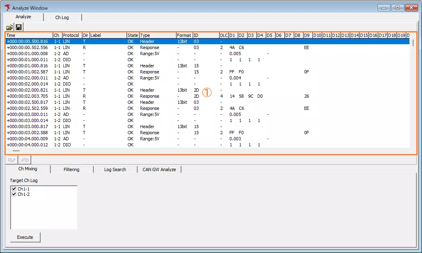Click the redo arrow icon
Viewport: 422px width, 253px height.
24,160
